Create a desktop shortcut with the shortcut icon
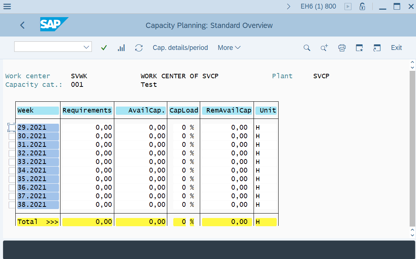The height and width of the screenshot is (259, 416). (x=377, y=48)
